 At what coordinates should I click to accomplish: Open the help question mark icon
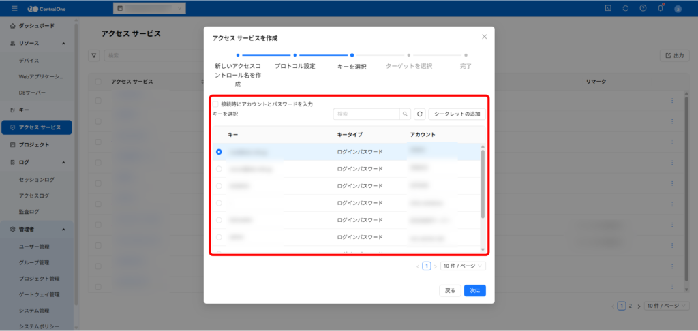(x=643, y=8)
